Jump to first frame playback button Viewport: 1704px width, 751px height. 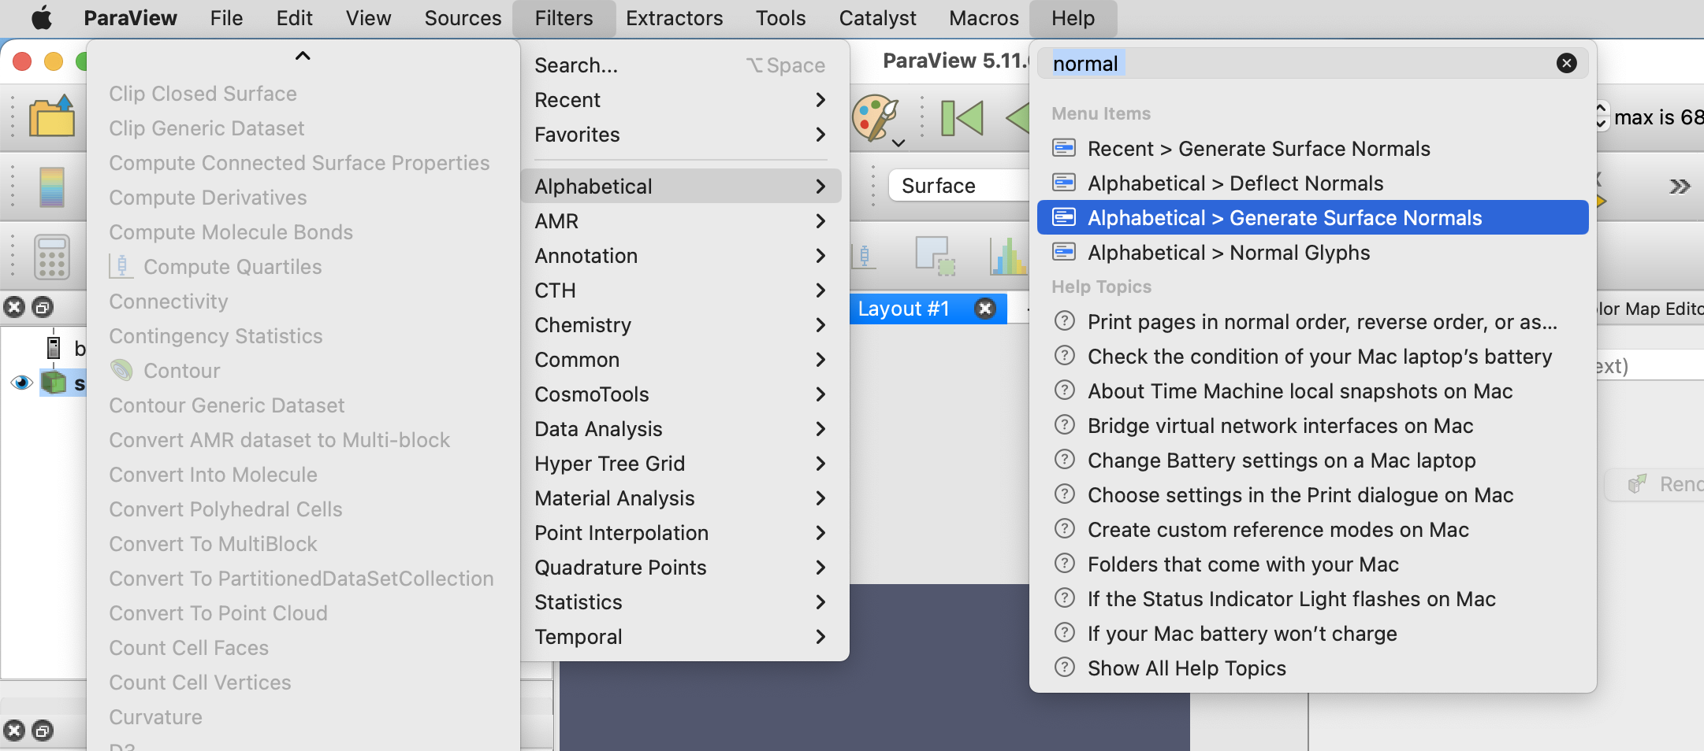click(x=962, y=118)
